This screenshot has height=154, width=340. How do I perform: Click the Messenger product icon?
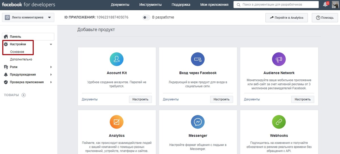coord(198,122)
